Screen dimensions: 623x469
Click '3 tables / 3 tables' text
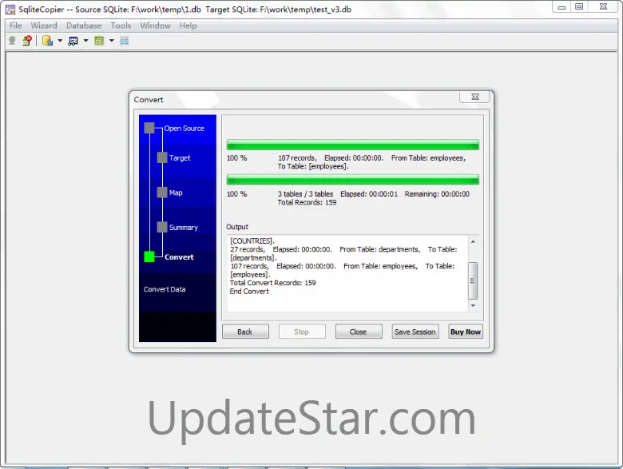pos(306,194)
